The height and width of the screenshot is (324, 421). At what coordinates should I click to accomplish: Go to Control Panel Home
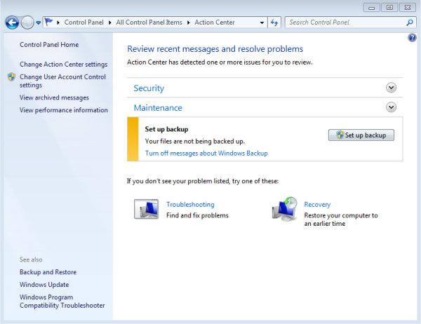point(49,45)
